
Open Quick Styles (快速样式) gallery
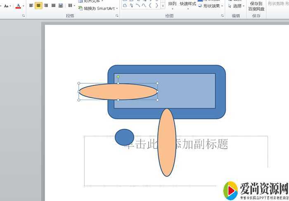(188, 5)
